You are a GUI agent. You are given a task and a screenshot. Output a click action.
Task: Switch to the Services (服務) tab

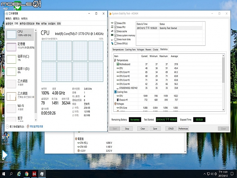[x=59, y=24]
